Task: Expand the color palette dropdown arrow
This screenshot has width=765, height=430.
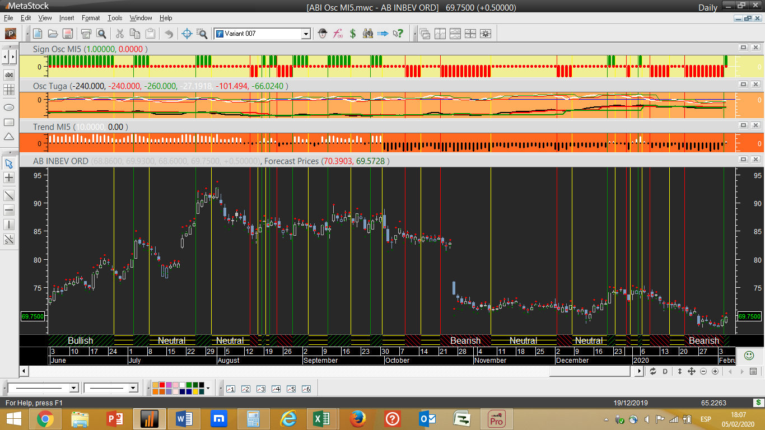Action: click(x=208, y=388)
